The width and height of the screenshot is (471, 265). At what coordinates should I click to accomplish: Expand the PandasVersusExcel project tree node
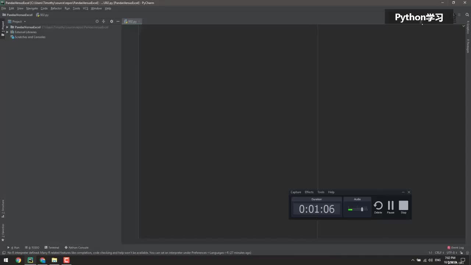click(x=7, y=27)
